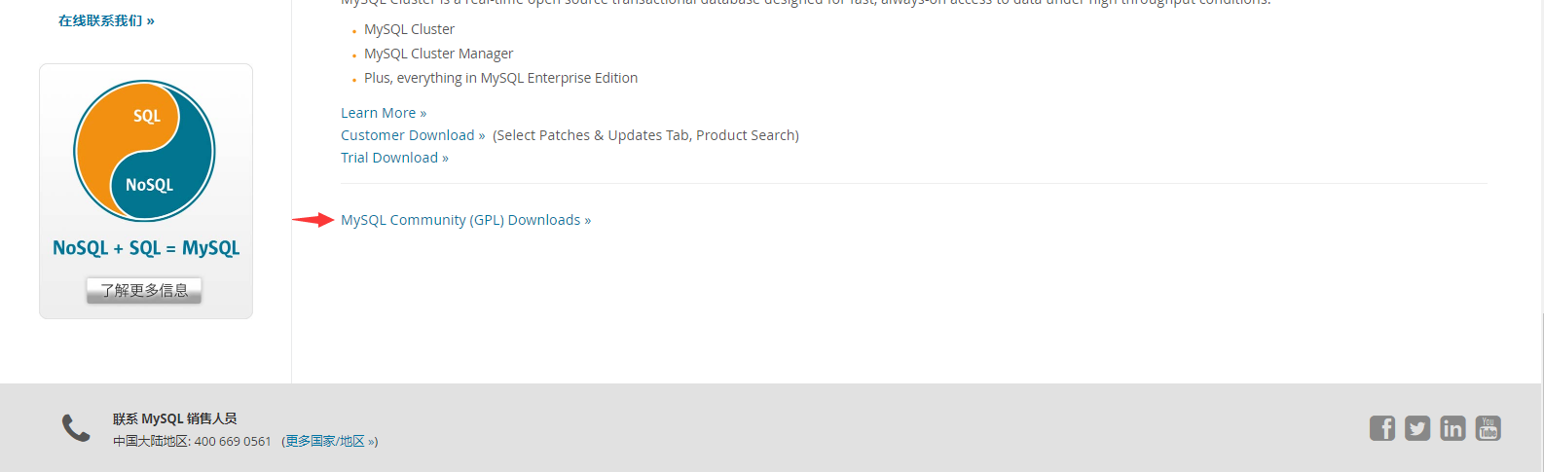Viewport: 1544px width, 472px height.
Task: Go to MySQL Community (GPL) Downloads
Action: point(465,220)
